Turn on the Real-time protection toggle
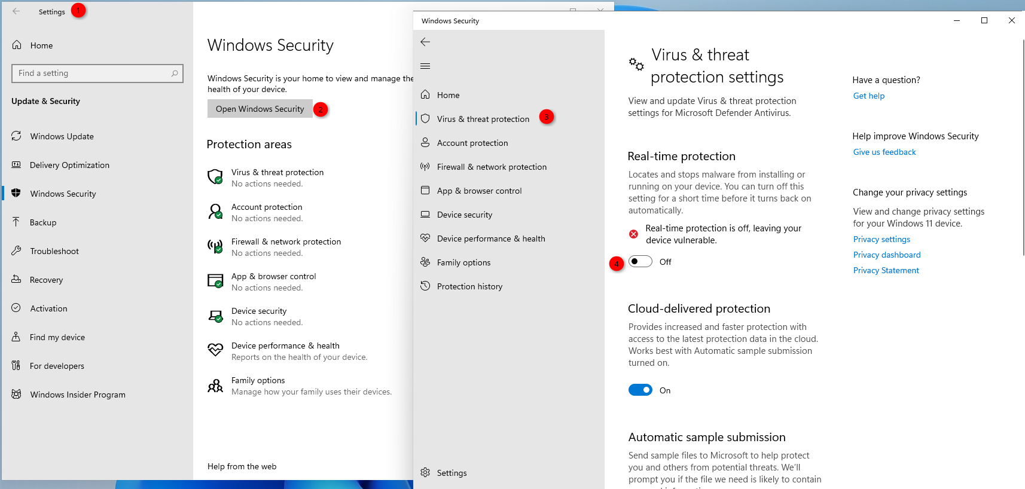The width and height of the screenshot is (1025, 489). pyautogui.click(x=640, y=262)
